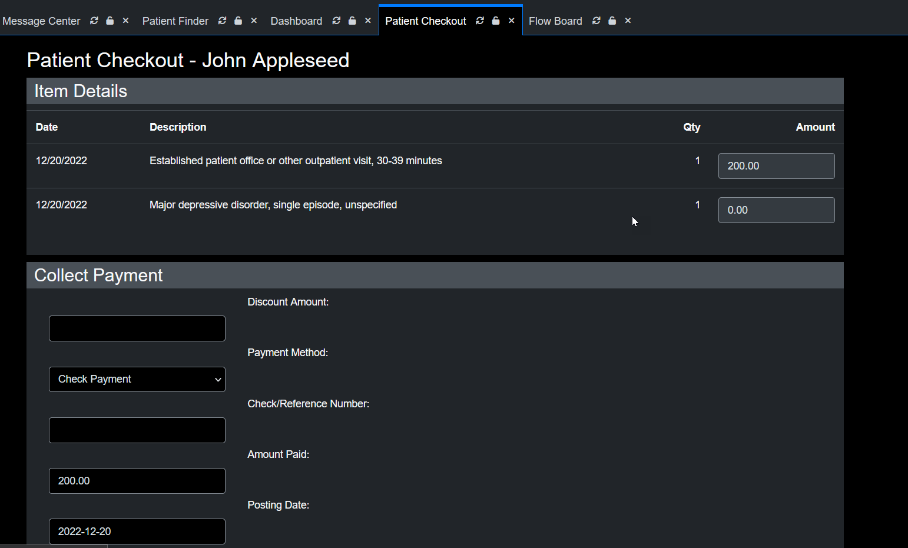The image size is (908, 548).
Task: Select the Amount Paid field showing 200.00
Action: [x=137, y=480]
